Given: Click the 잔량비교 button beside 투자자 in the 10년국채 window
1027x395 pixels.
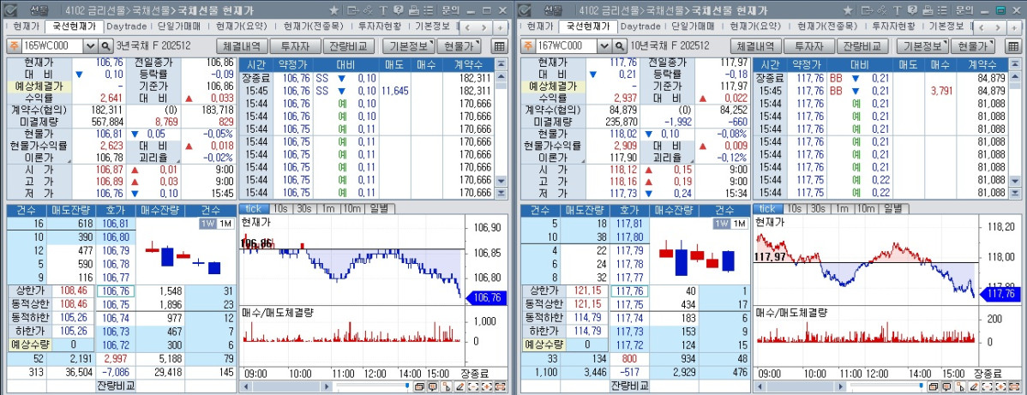Looking at the screenshot, I should 863,46.
